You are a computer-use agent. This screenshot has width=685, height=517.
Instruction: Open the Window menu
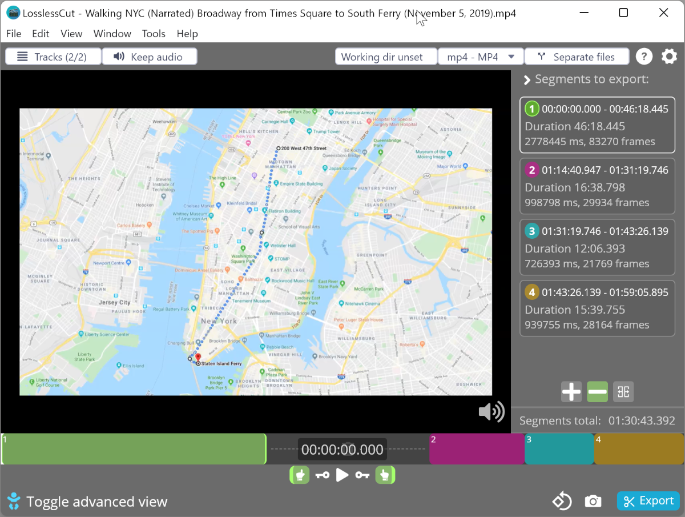pos(112,34)
